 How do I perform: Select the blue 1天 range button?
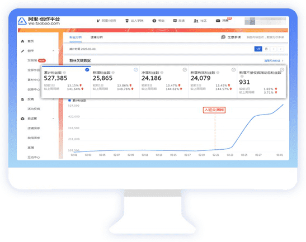pos(258,49)
